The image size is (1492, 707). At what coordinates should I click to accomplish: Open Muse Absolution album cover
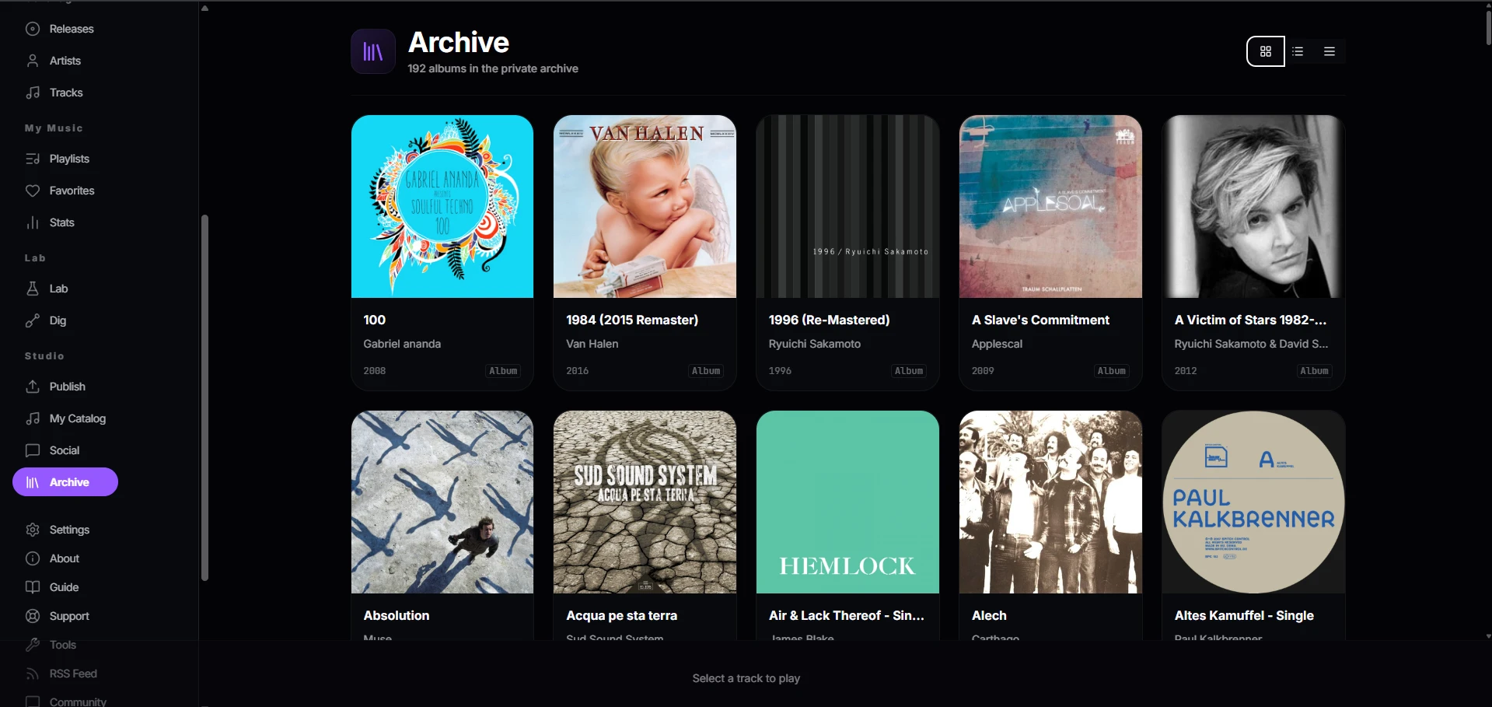tap(442, 502)
